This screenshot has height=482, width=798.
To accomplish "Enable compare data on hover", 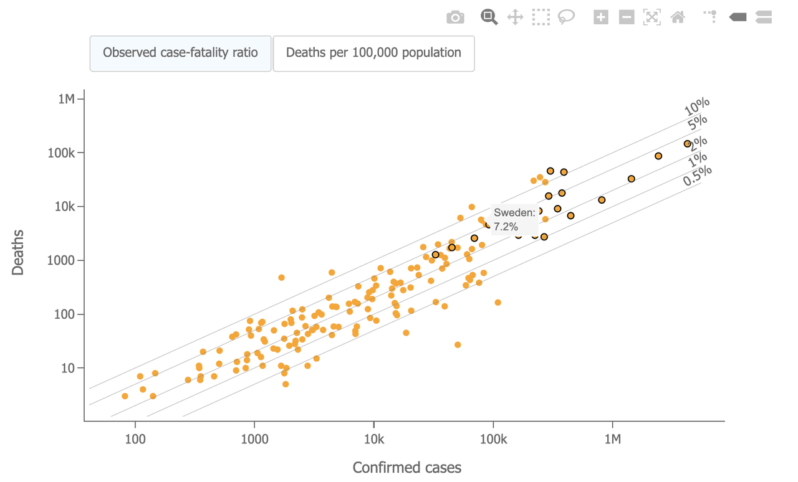I will coord(764,17).
